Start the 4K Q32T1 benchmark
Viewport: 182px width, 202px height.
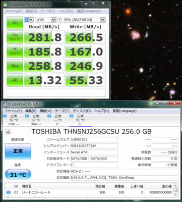pos(15,52)
